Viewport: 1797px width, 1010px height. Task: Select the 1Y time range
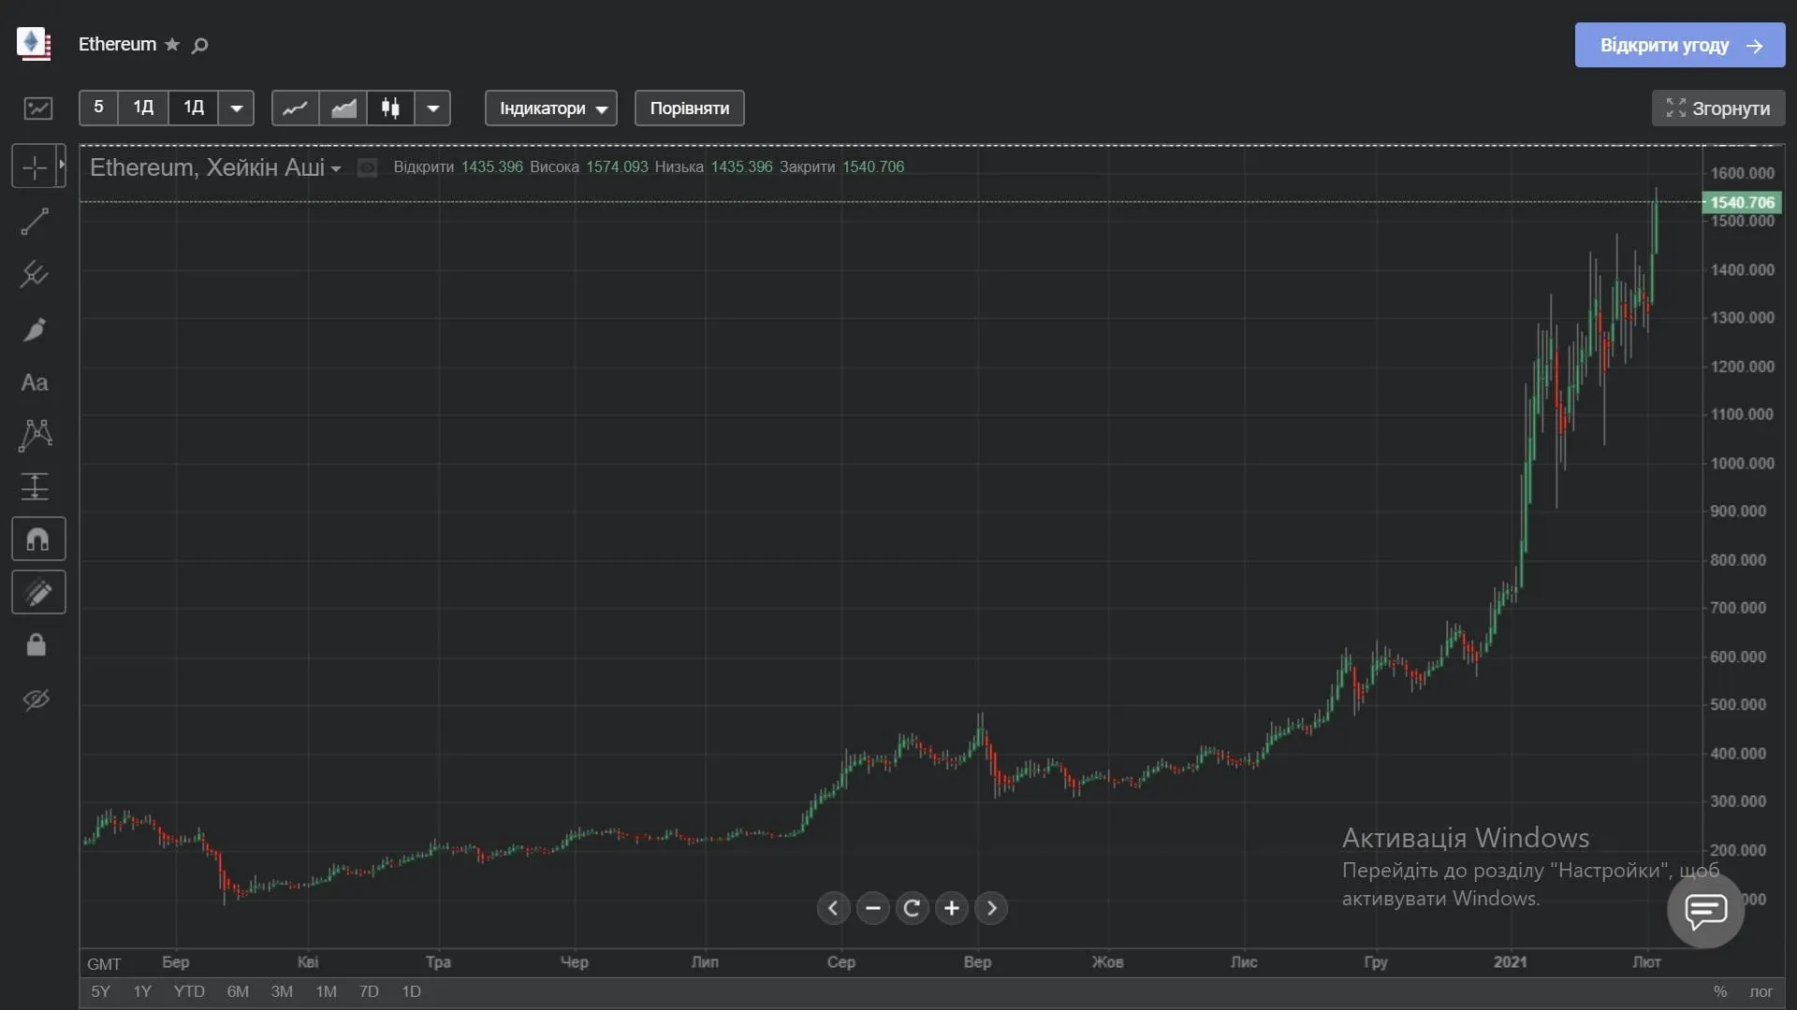coord(142,991)
